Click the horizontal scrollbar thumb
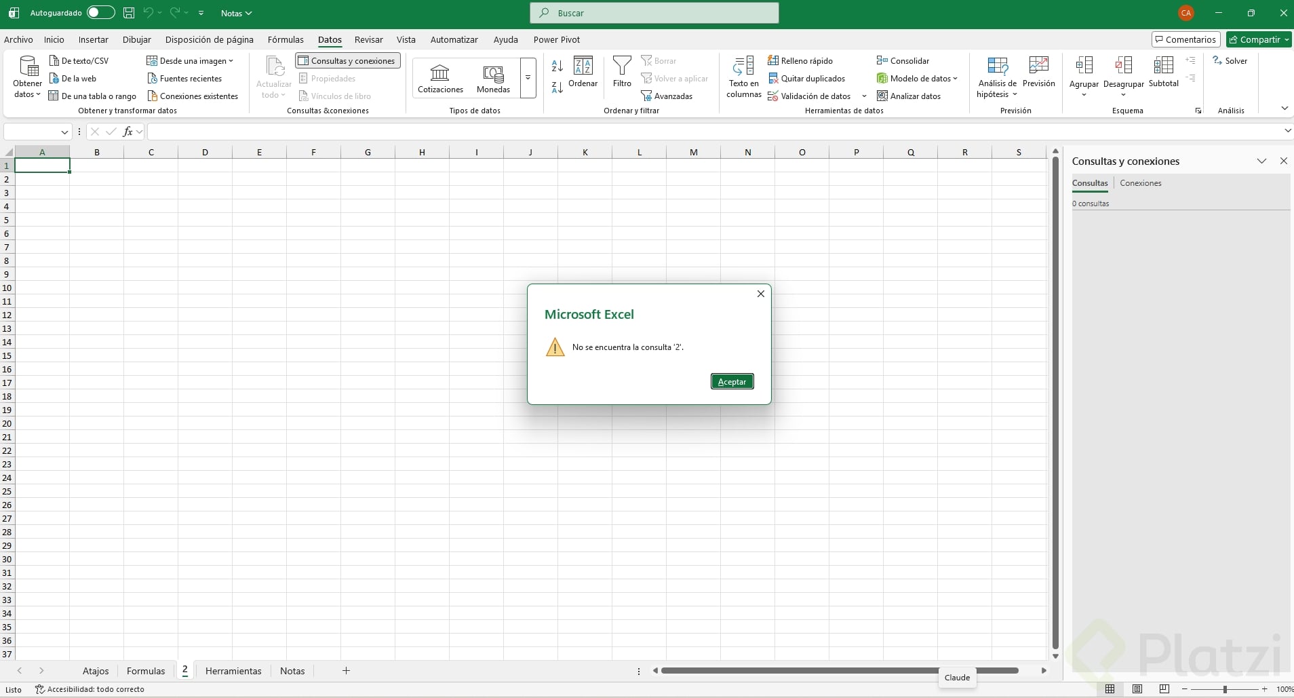The height and width of the screenshot is (698, 1294). (840, 671)
